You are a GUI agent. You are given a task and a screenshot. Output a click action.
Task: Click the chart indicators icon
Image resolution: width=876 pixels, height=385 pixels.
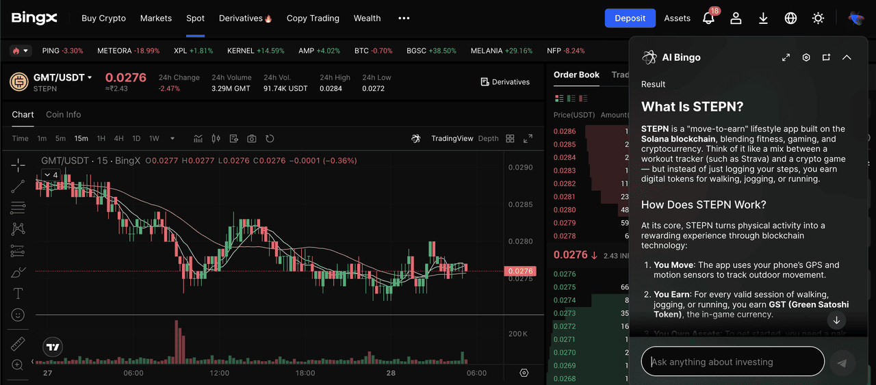[x=198, y=139]
